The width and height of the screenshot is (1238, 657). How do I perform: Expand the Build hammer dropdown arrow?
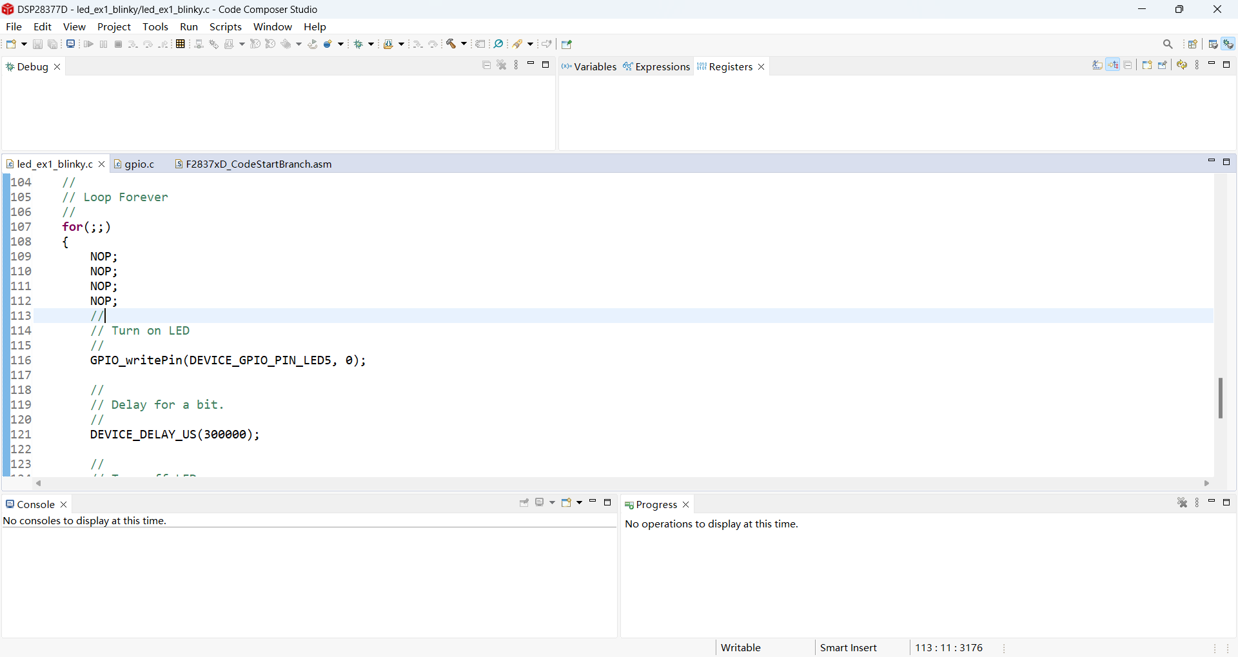tap(464, 44)
